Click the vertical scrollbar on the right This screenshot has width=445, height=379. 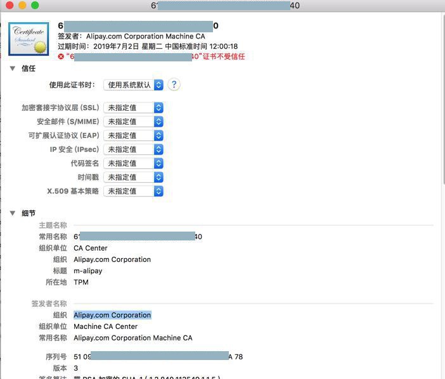pyautogui.click(x=443, y=99)
